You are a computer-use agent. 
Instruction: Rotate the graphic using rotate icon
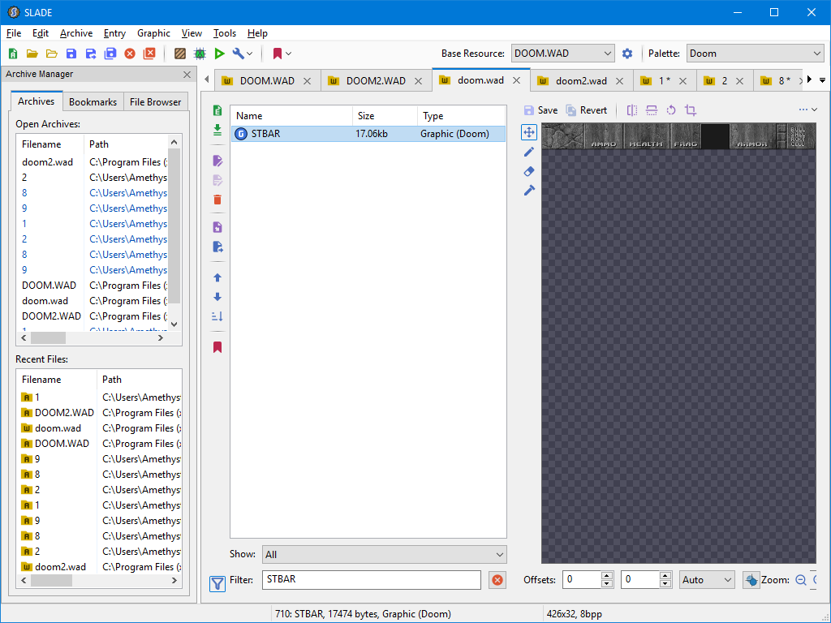(x=671, y=110)
